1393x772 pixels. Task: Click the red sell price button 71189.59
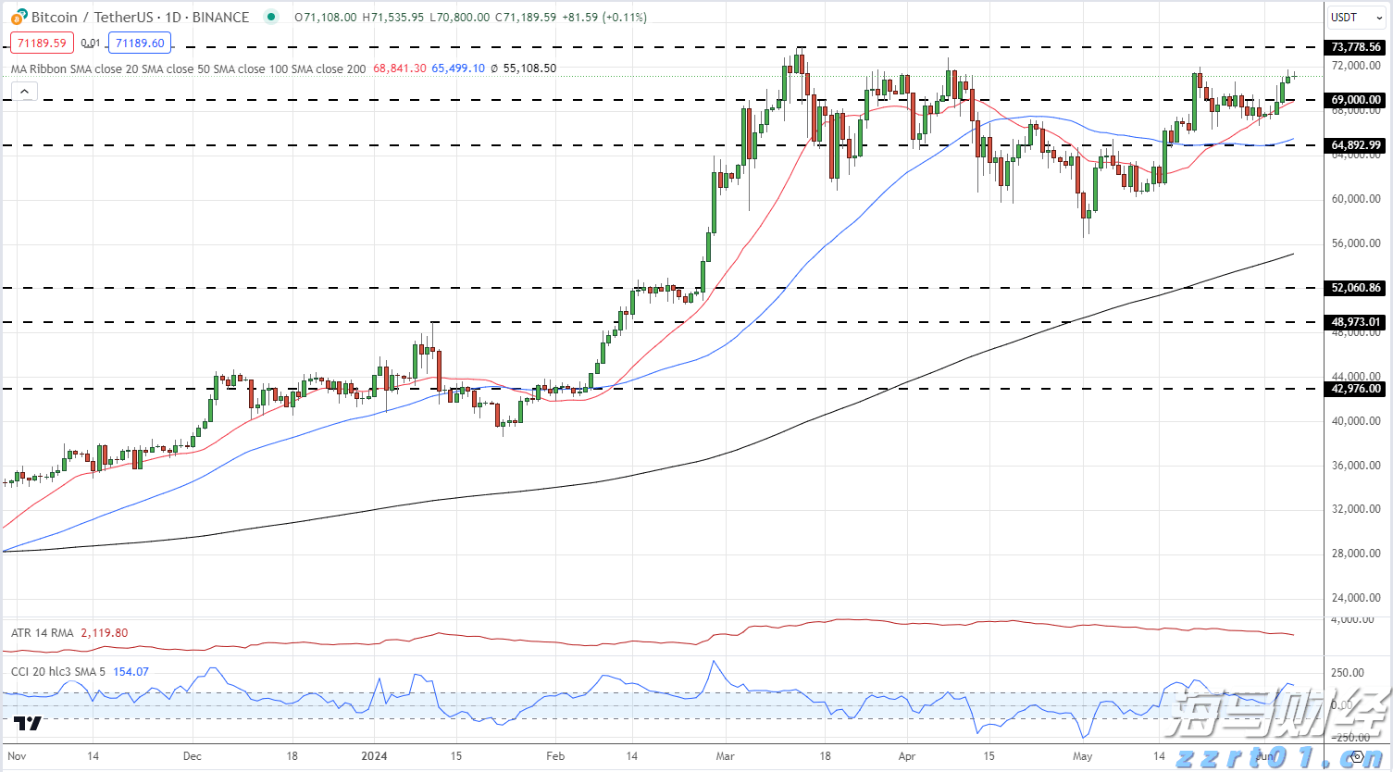(42, 43)
